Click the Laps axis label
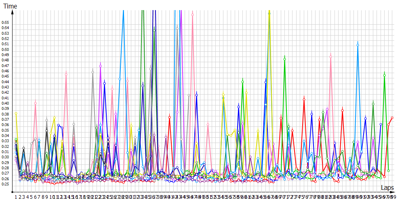This screenshot has height=202, width=404. point(387,188)
